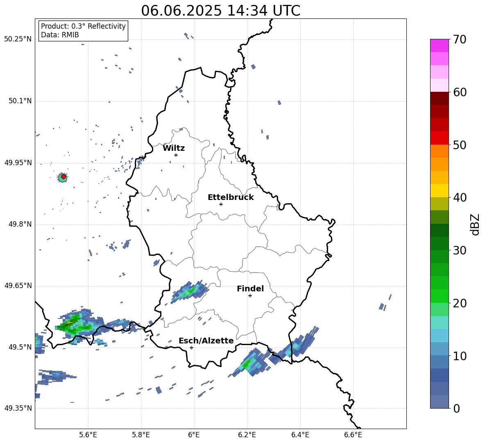Image resolution: width=485 pixels, height=443 pixels.
Task: Click the 'Product: 0.3° Reflectivity' legend line
Action: [83, 26]
